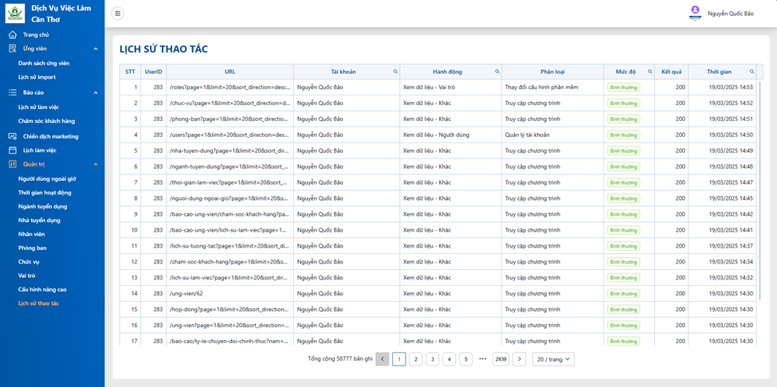Open search filter on Hành động column
This screenshot has width=777, height=387.
[497, 72]
